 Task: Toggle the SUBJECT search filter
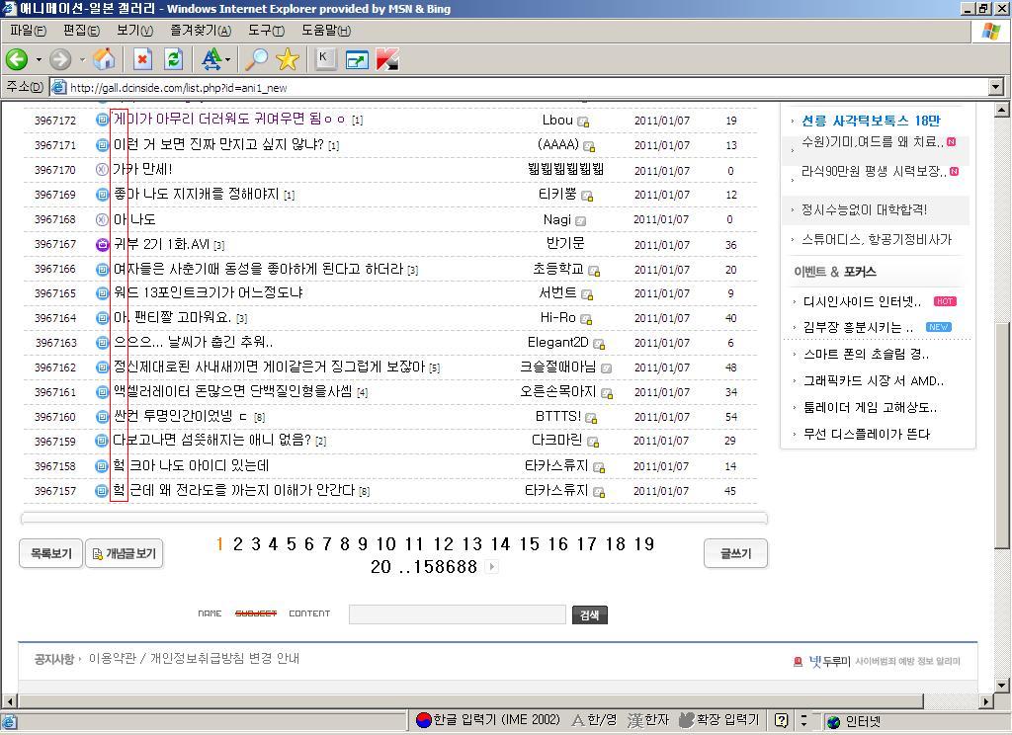coord(256,613)
